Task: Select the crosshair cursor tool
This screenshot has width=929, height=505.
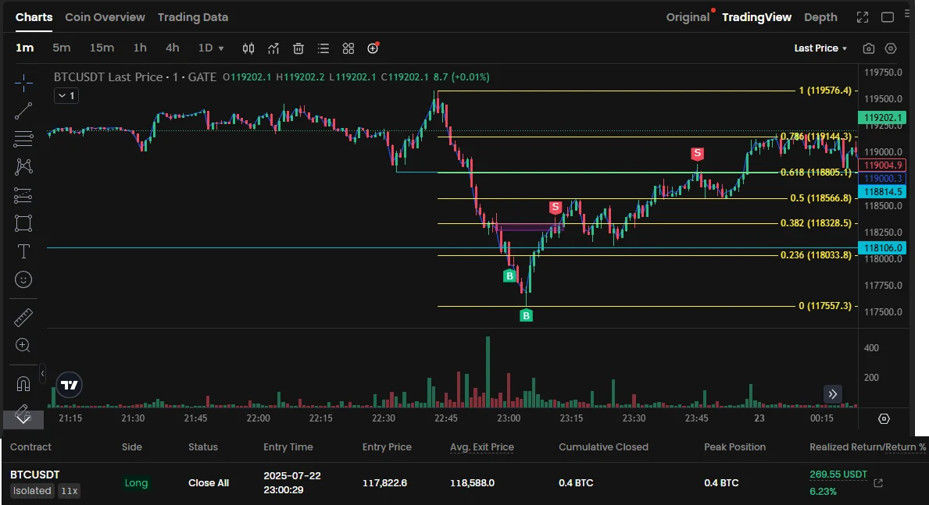Action: pyautogui.click(x=23, y=83)
